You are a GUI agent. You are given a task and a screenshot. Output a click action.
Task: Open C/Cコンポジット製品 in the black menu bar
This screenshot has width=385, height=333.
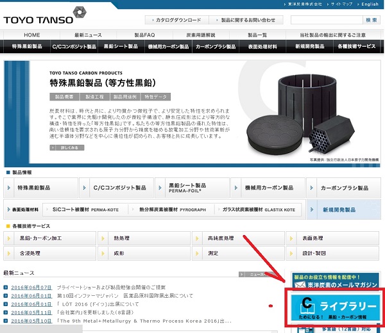[x=74, y=46]
